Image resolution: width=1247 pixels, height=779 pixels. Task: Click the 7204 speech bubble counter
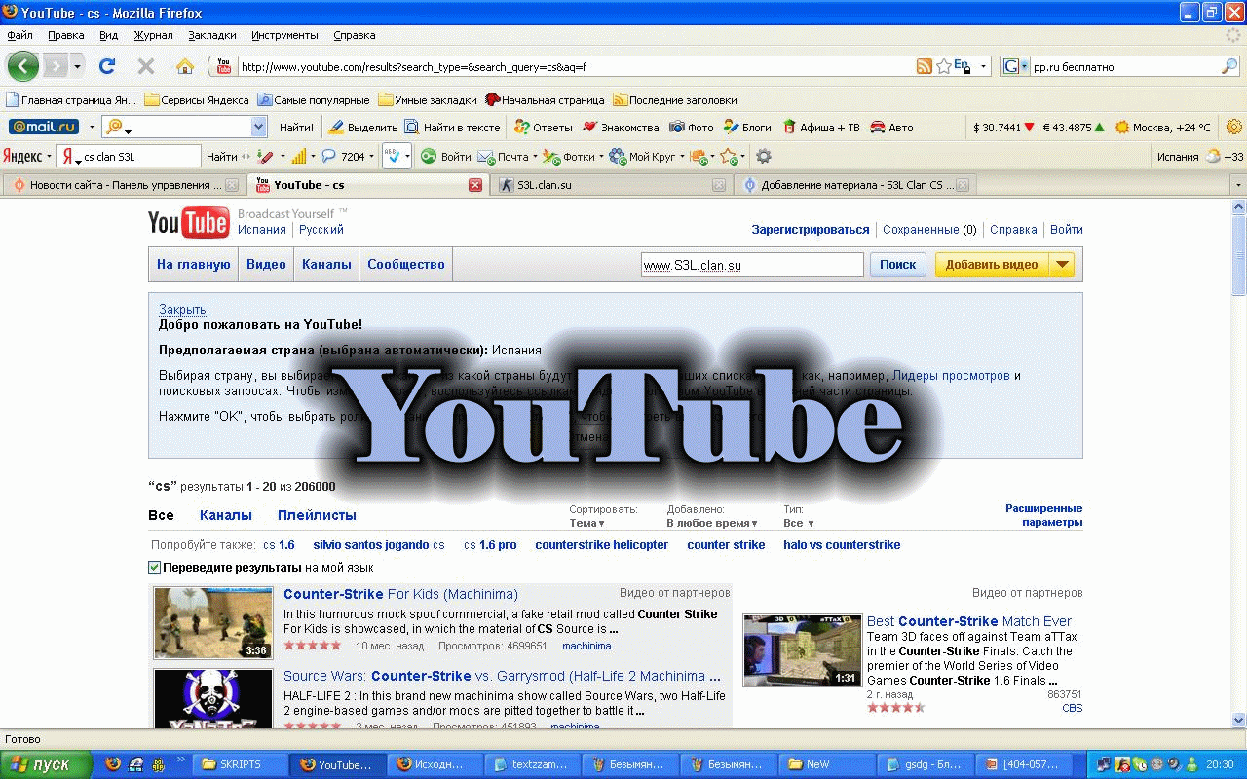343,156
